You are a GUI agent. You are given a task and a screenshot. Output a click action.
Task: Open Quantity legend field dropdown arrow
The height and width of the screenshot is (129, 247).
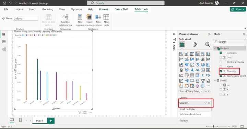[x=205, y=103]
